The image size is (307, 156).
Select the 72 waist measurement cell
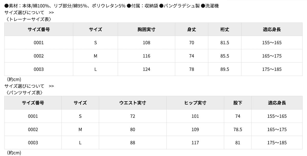point(133,116)
